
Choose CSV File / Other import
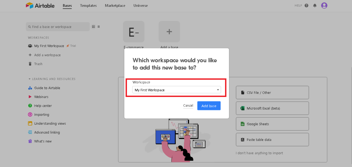coord(272,93)
